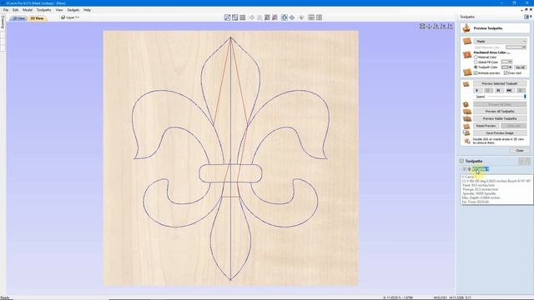
Task: Click the first view toolbar icon beside 3D tabs
Action: pyautogui.click(x=228, y=17)
